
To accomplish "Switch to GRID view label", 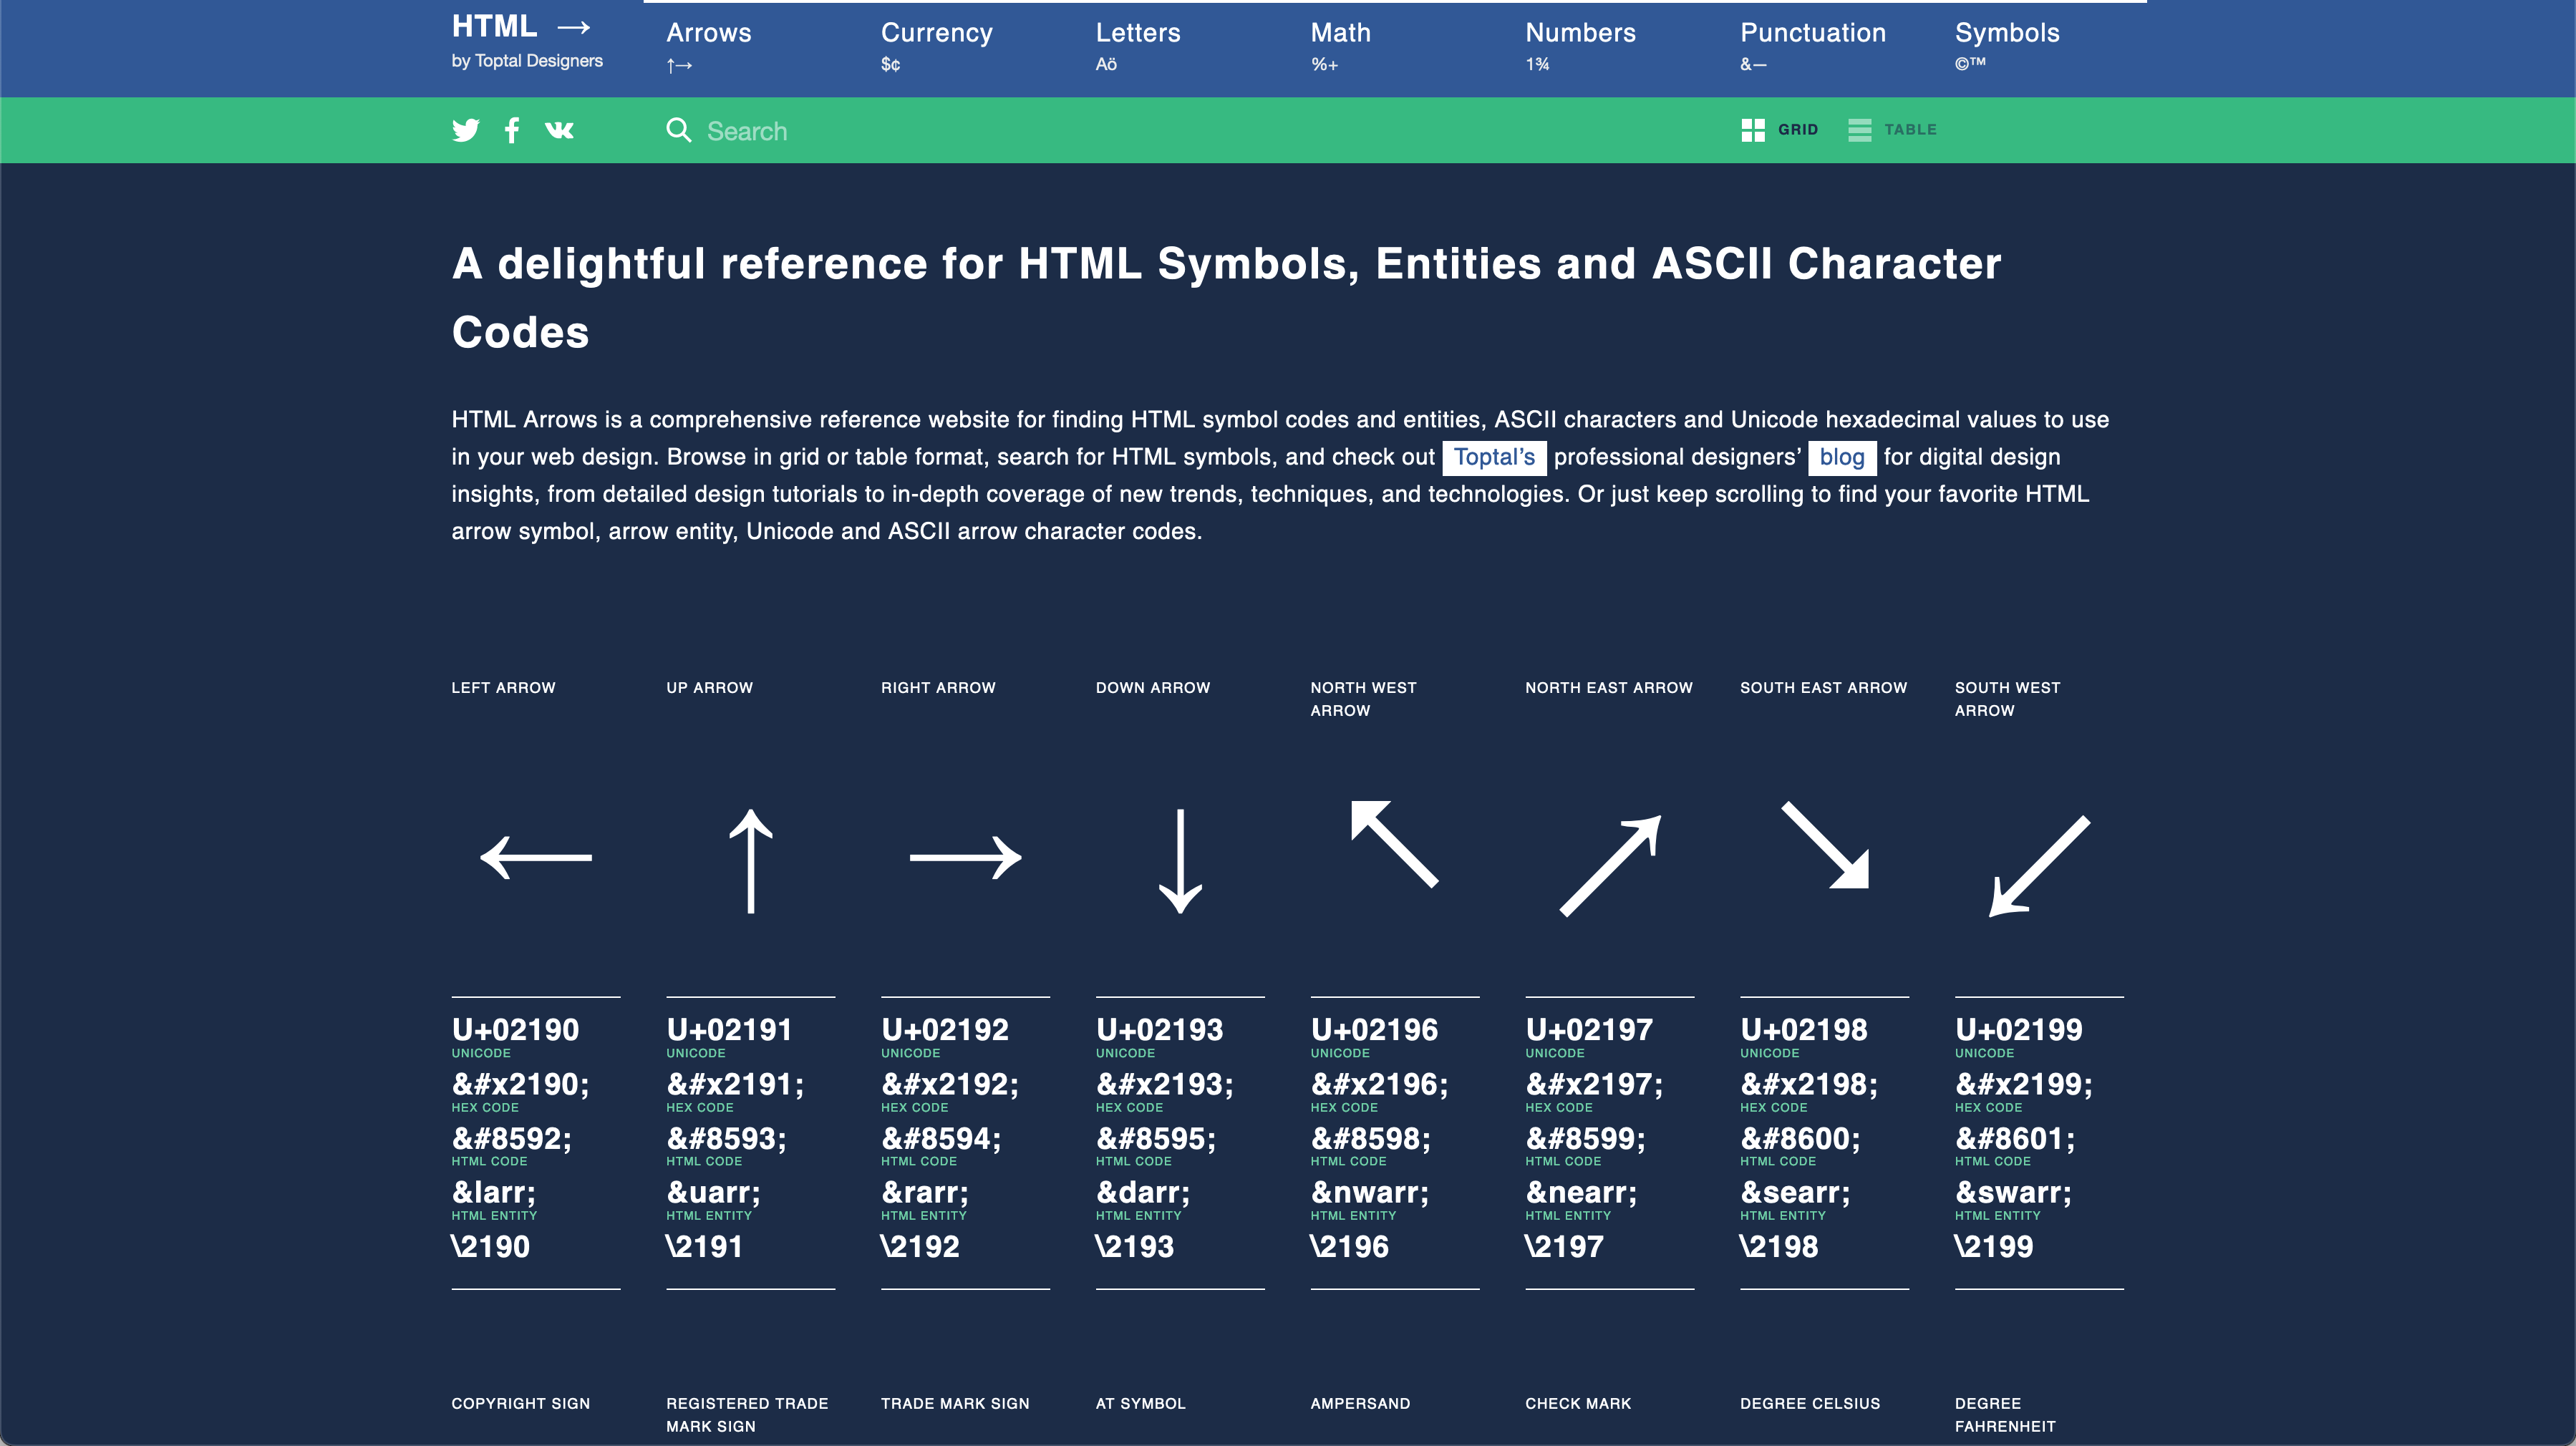I will point(1798,130).
